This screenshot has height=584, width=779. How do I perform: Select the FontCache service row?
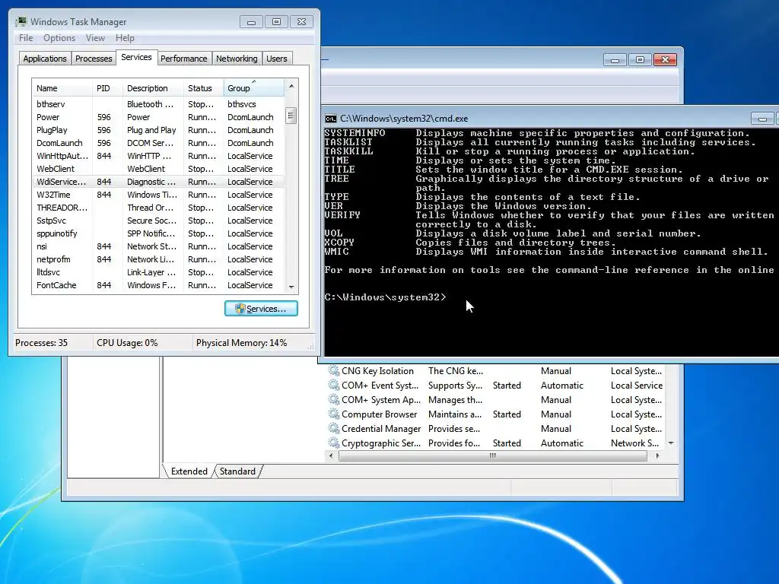click(158, 285)
